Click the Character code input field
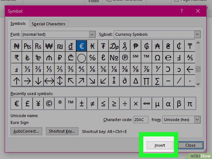 click(141, 120)
